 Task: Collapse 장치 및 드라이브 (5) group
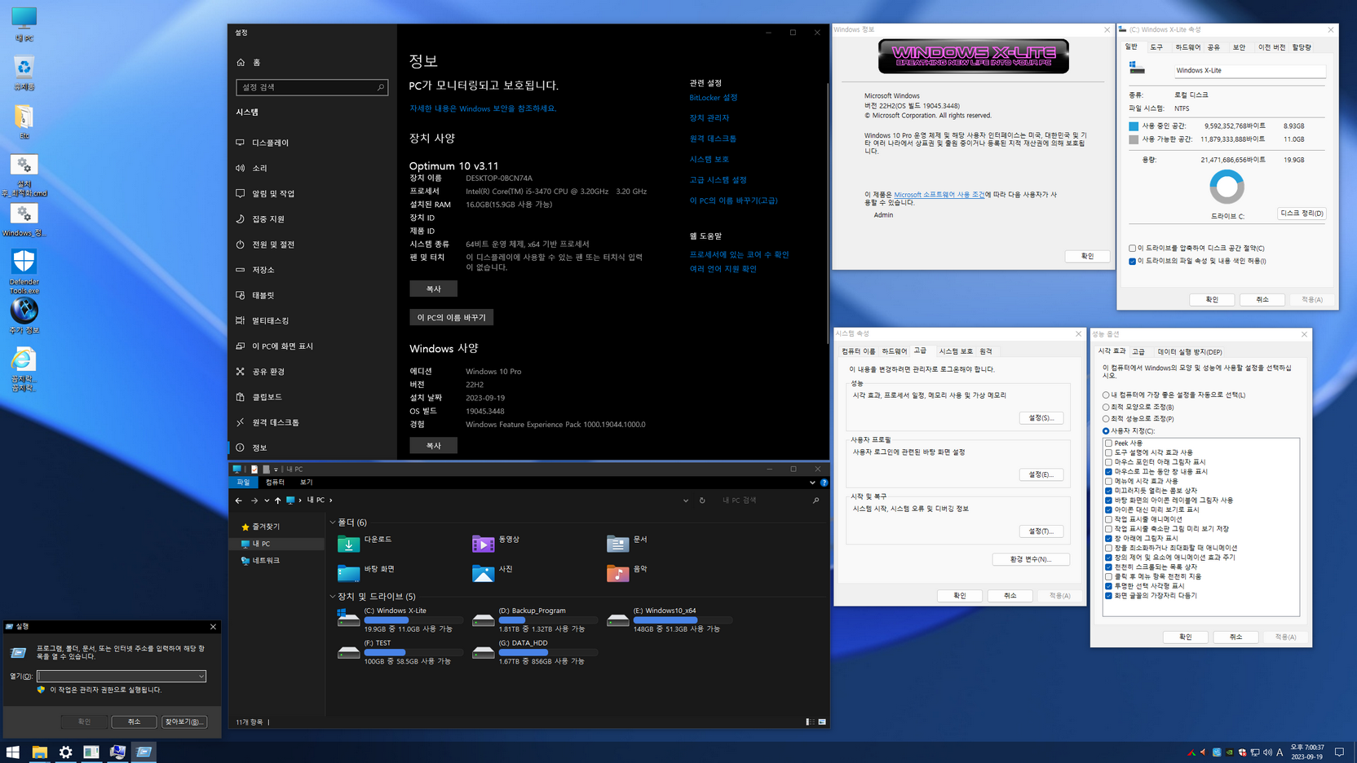333,597
